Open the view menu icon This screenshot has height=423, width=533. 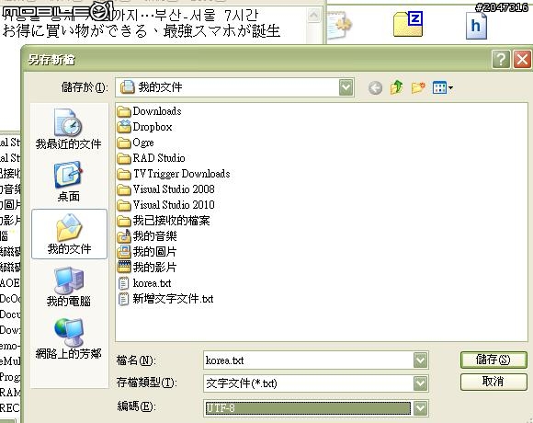click(443, 87)
